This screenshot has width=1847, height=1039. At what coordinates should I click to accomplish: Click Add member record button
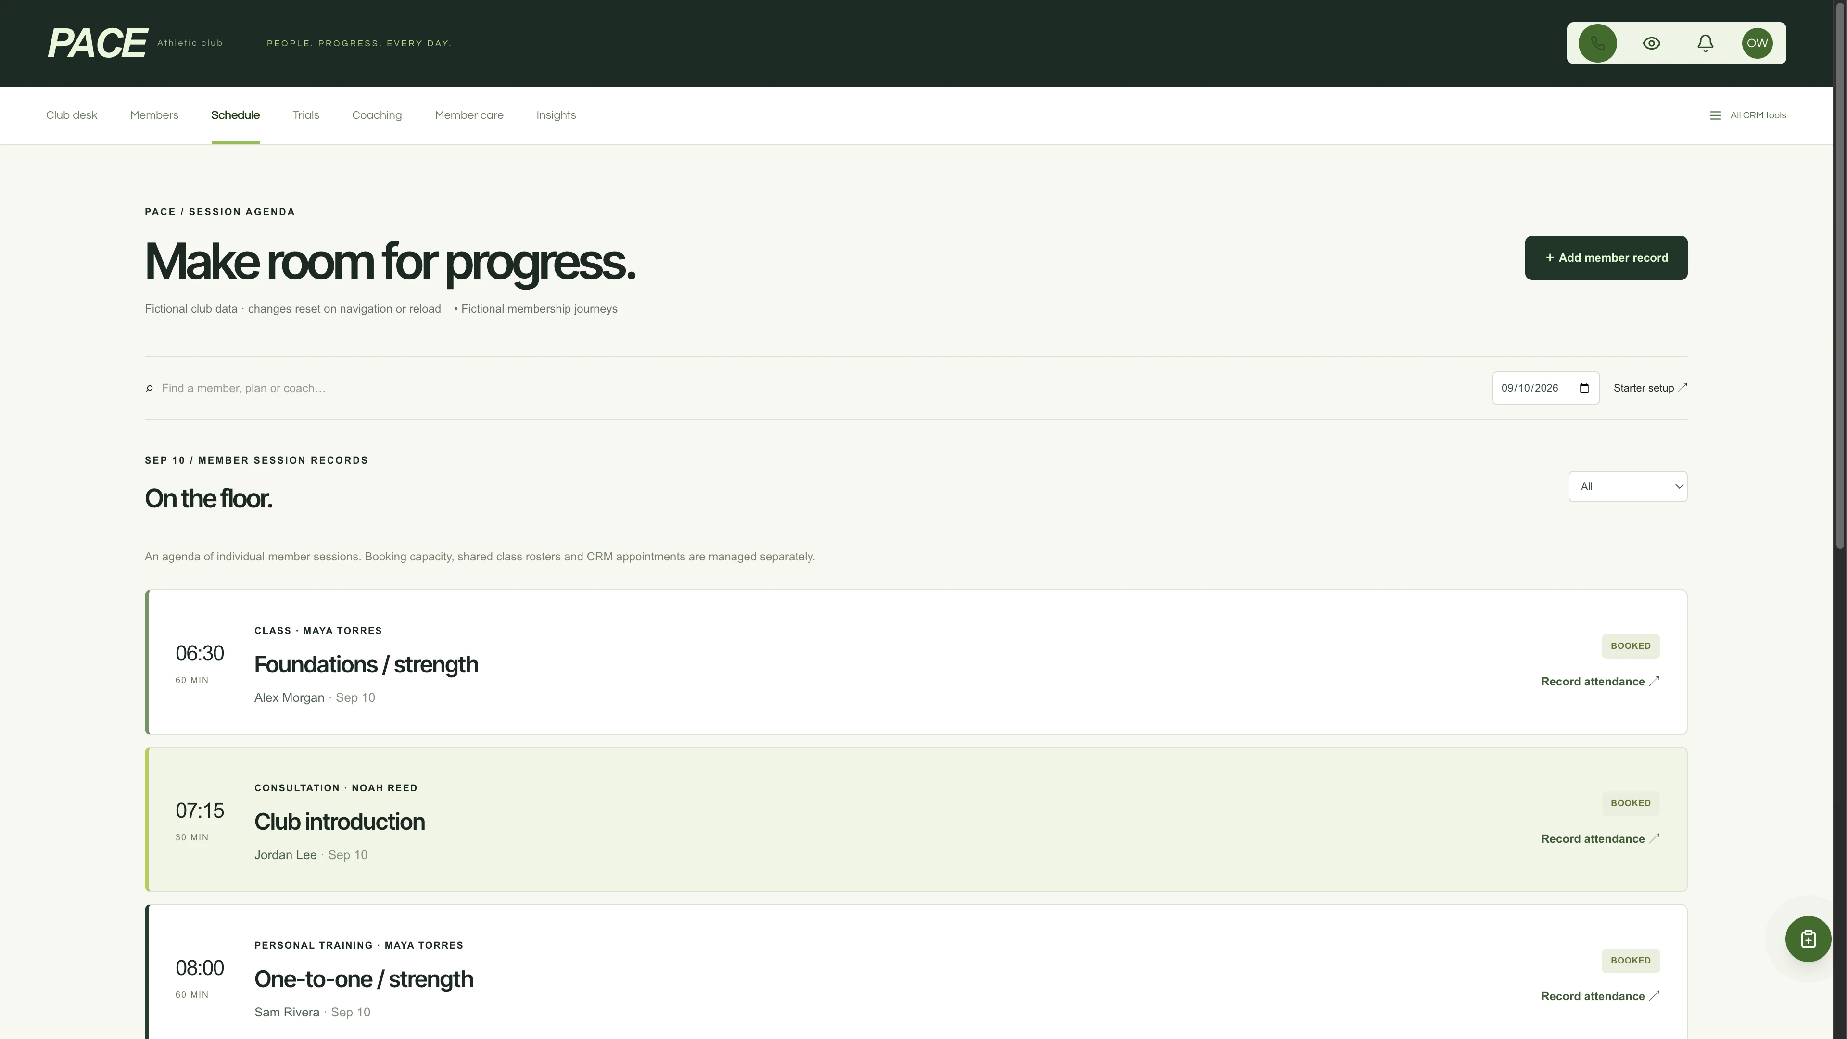(1606, 257)
